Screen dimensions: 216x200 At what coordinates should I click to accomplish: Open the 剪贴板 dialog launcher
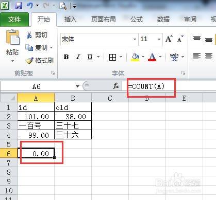pyautogui.click(x=53, y=73)
